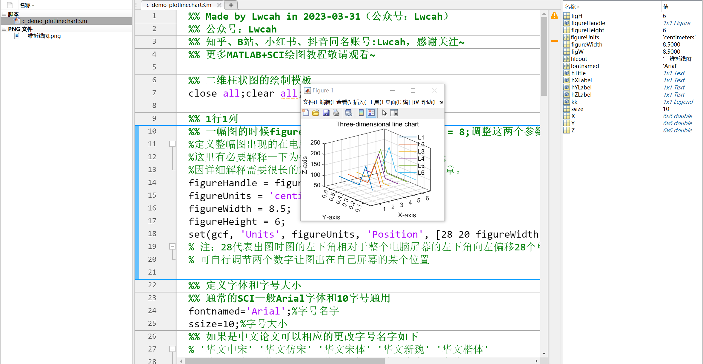Activate the link plot tool
703x364 pixels.
(x=348, y=113)
